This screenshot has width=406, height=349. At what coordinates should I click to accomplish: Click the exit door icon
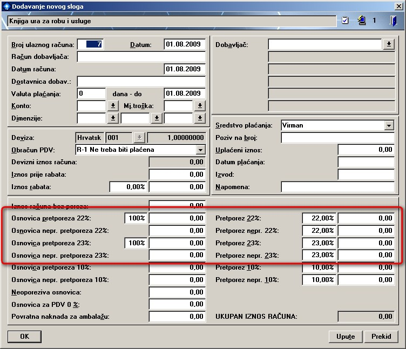(393, 21)
